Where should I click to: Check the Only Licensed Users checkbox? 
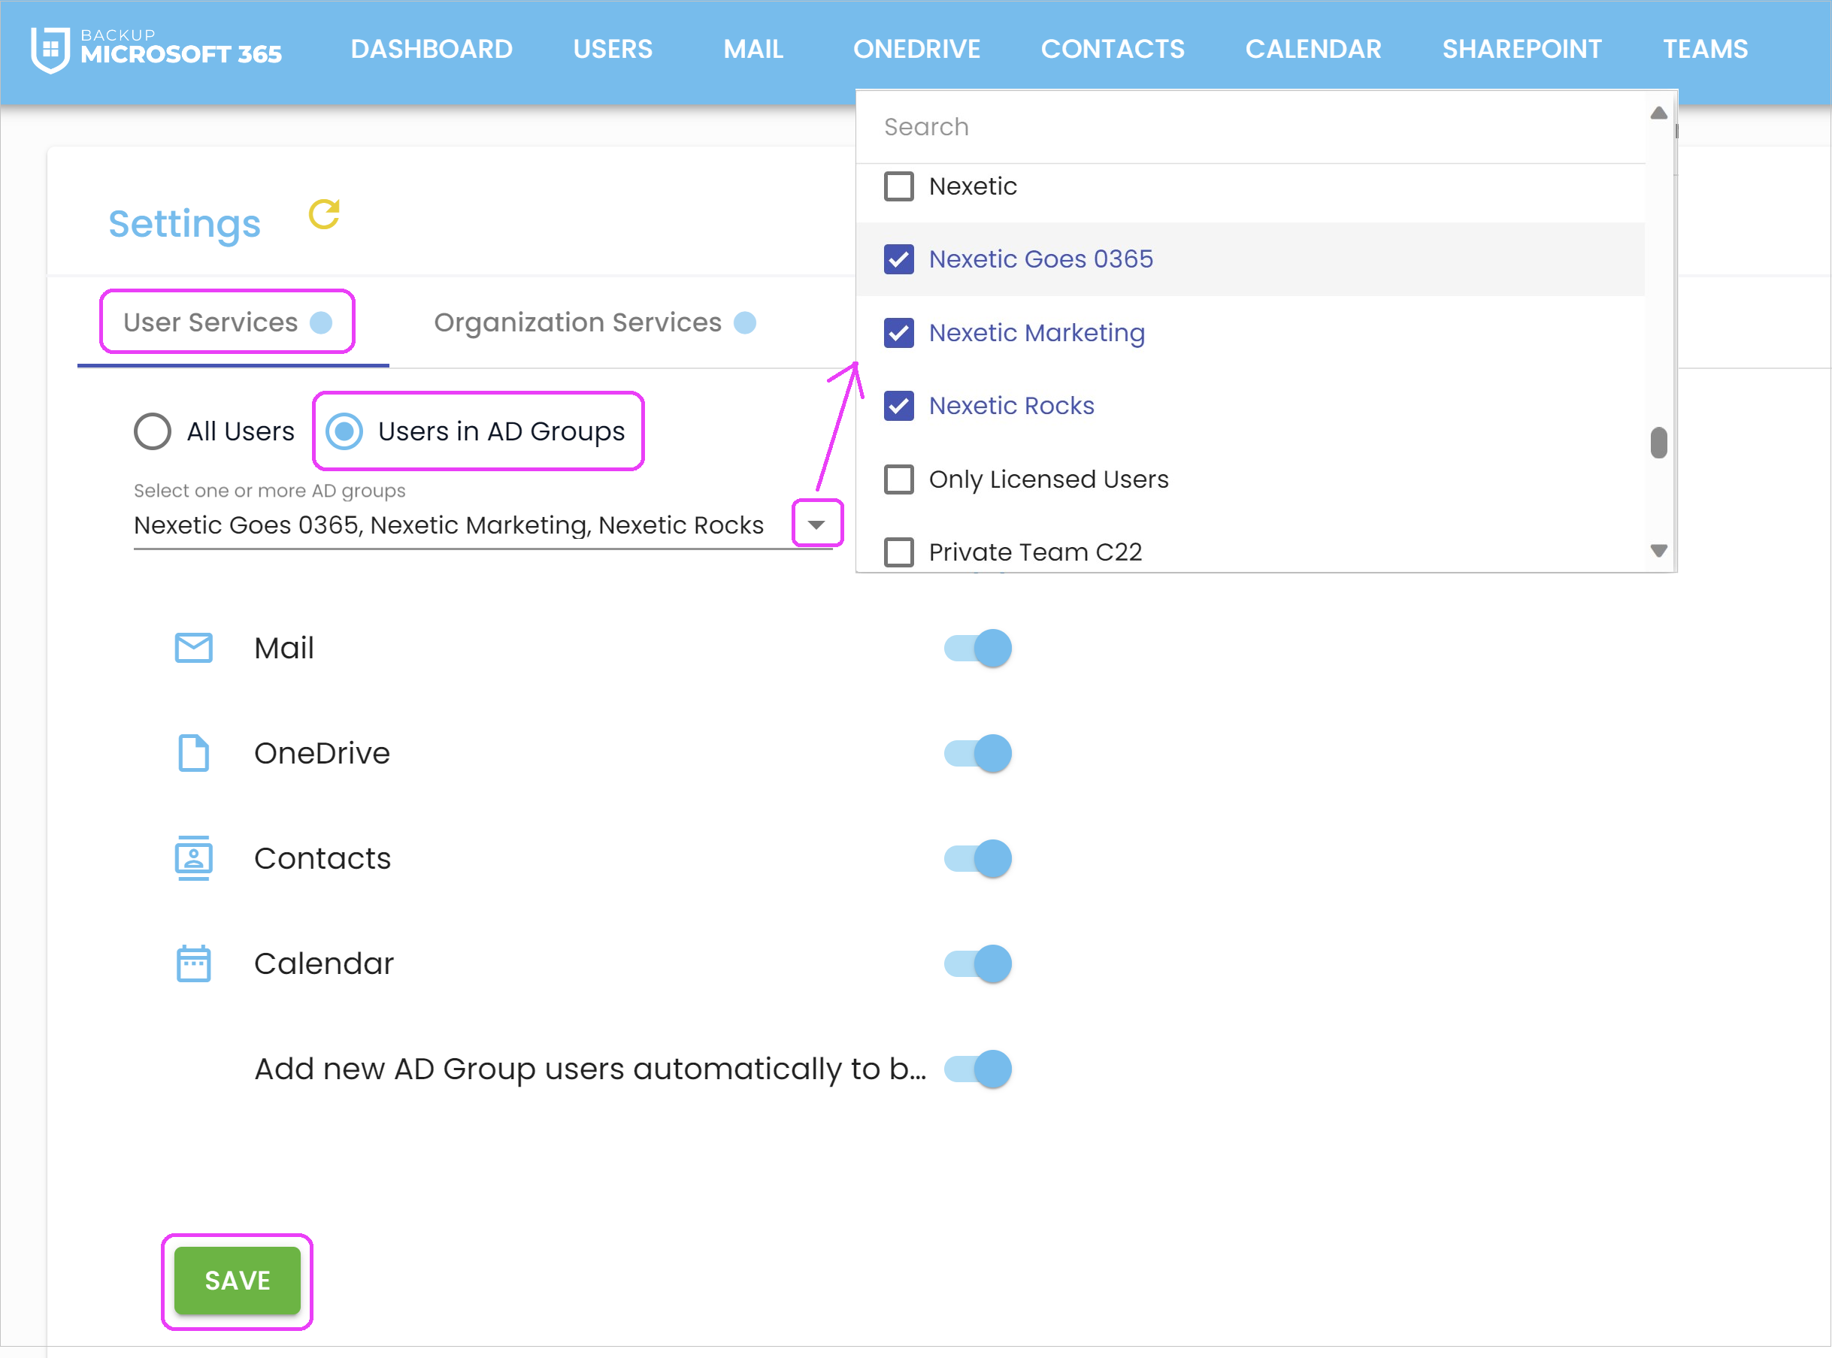tap(899, 479)
